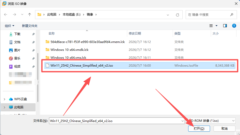Open the 组织 menu
Screen dimensions: 240x135
pyautogui.click(x=9, y=26)
